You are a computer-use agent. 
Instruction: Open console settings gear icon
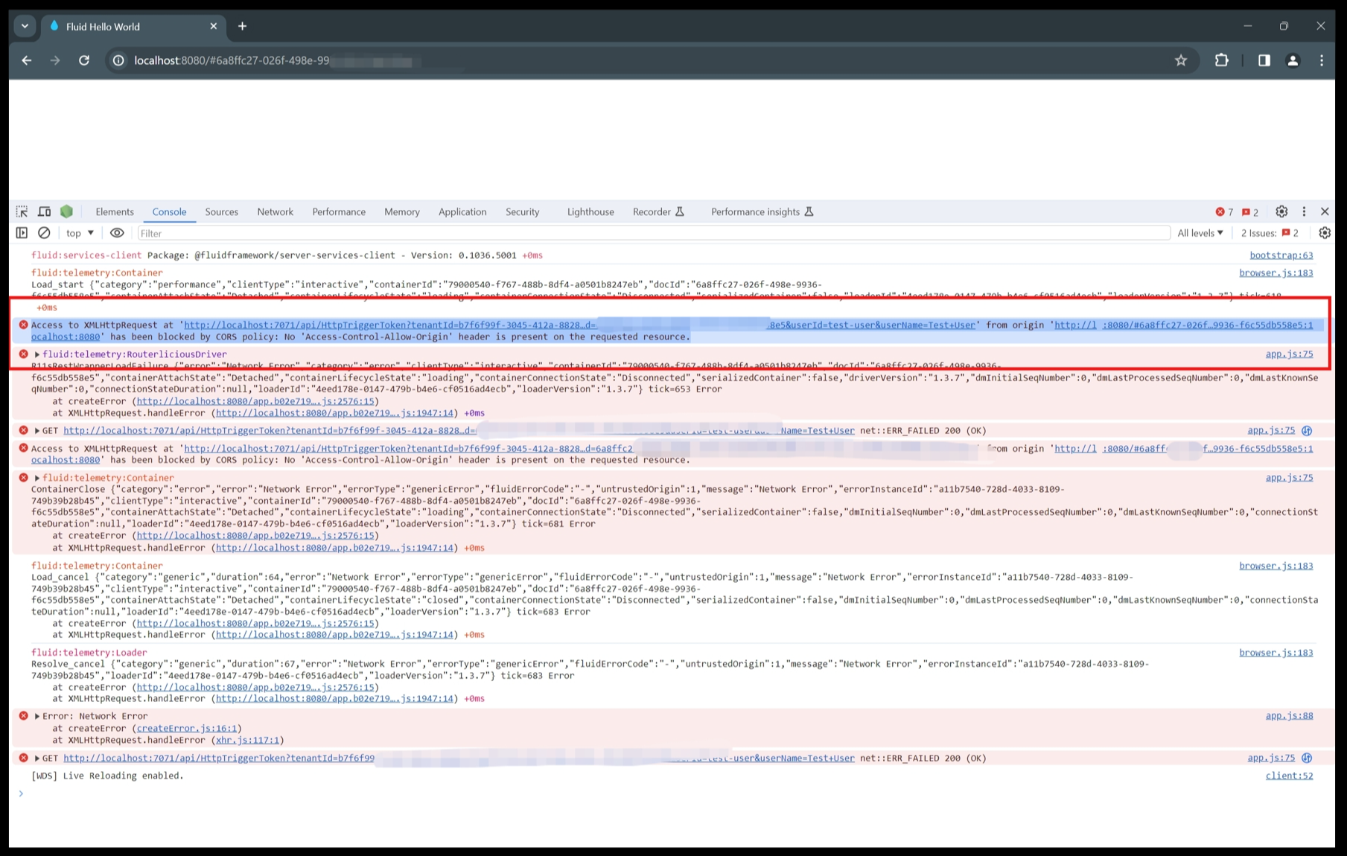click(1324, 233)
